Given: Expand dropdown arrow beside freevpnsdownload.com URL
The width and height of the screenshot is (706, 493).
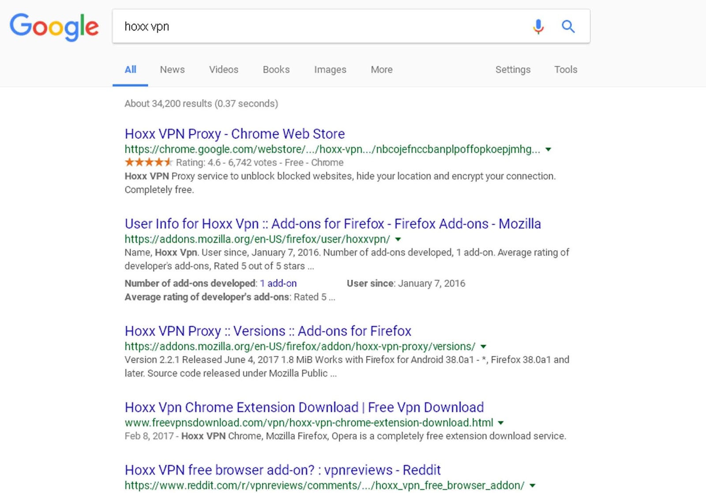Looking at the screenshot, I should pos(501,423).
